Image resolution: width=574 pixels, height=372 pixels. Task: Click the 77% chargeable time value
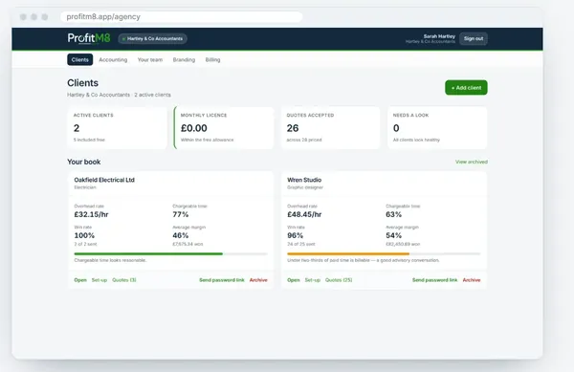click(181, 214)
